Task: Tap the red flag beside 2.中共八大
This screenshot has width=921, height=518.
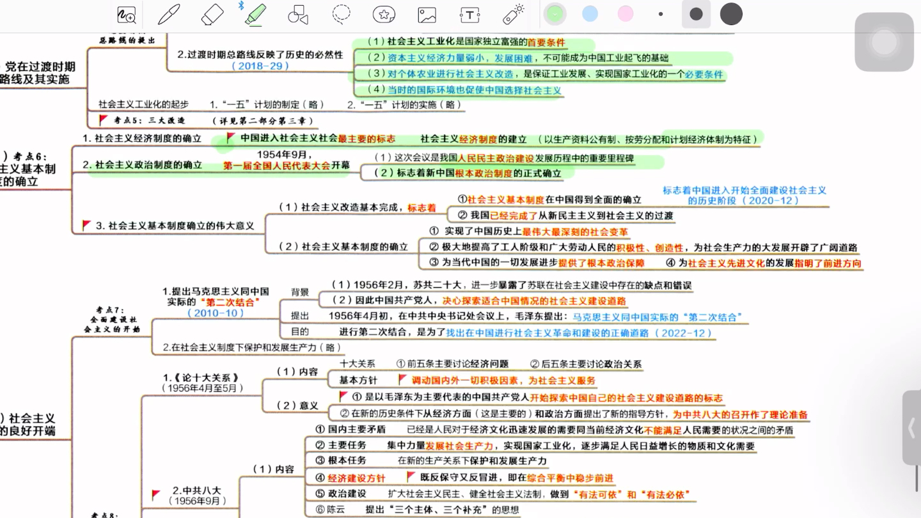Action: pos(156,495)
